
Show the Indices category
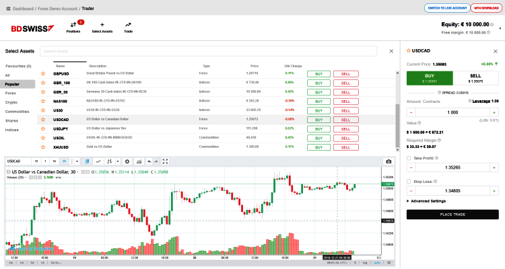12,130
